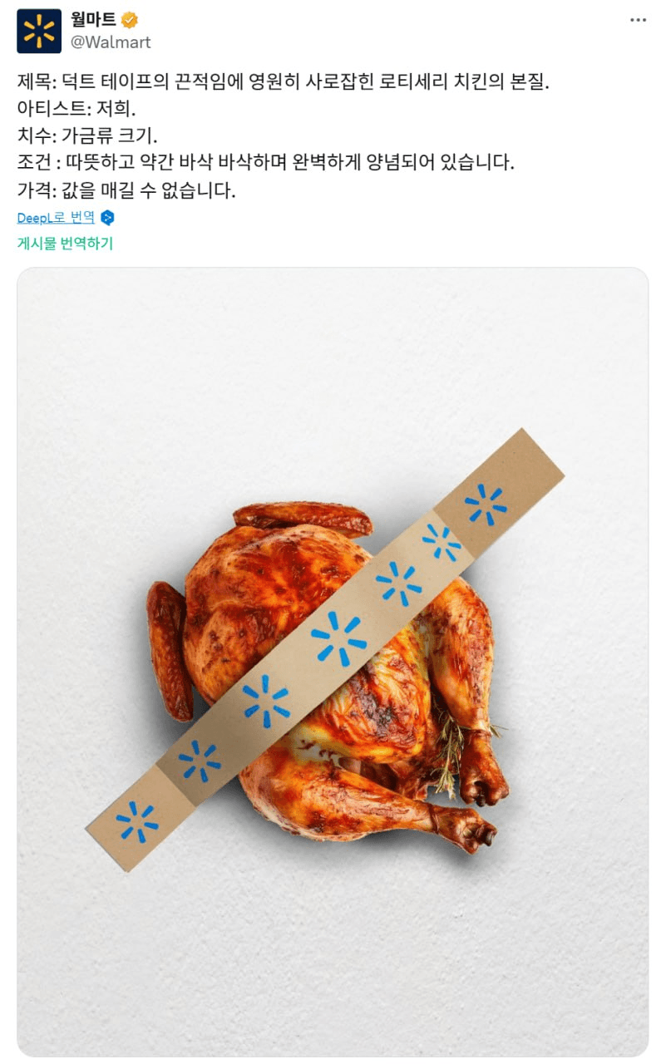This screenshot has width=661, height=1064.
Task: Open the three-dot more options menu
Action: [x=638, y=19]
